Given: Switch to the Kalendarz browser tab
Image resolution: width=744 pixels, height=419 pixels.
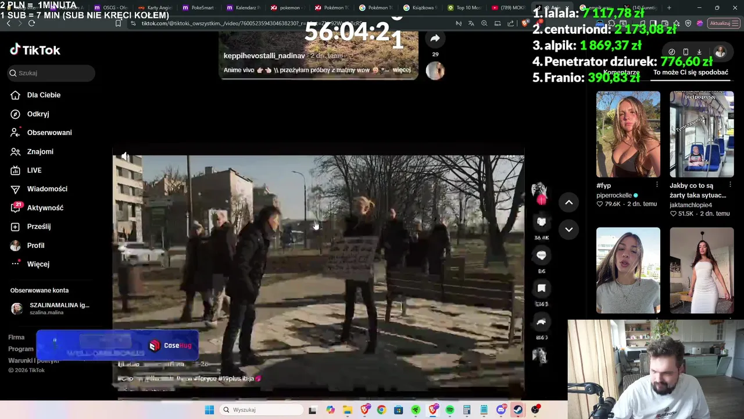Looking at the screenshot, I should (x=244, y=8).
